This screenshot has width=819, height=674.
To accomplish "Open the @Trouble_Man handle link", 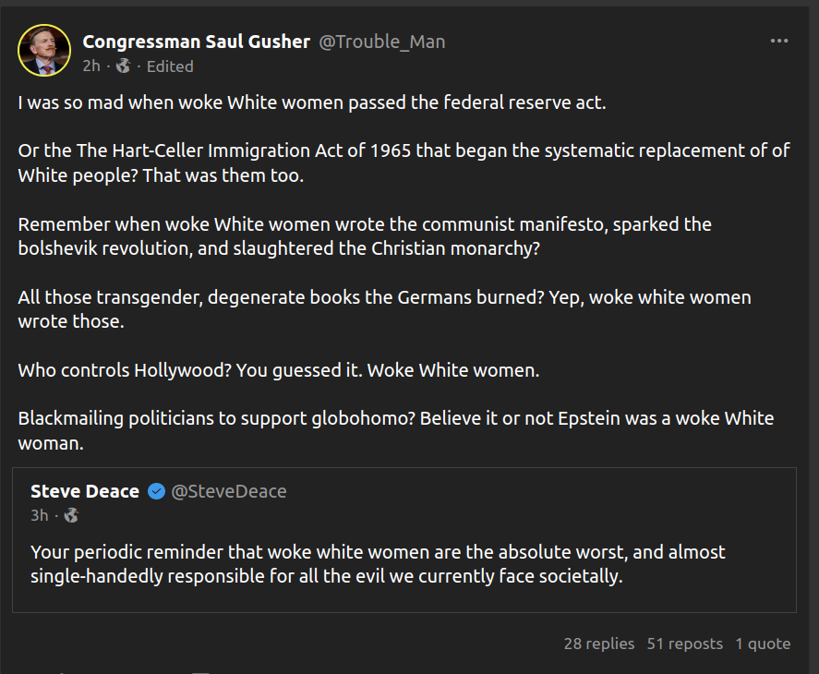I will point(382,42).
